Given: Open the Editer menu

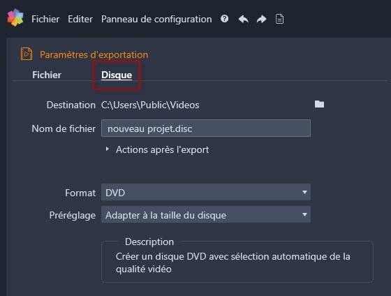Looking at the screenshot, I should point(80,20).
